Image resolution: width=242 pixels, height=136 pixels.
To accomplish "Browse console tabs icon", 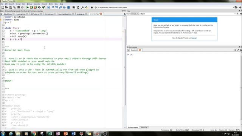I will (x=128, y=50).
